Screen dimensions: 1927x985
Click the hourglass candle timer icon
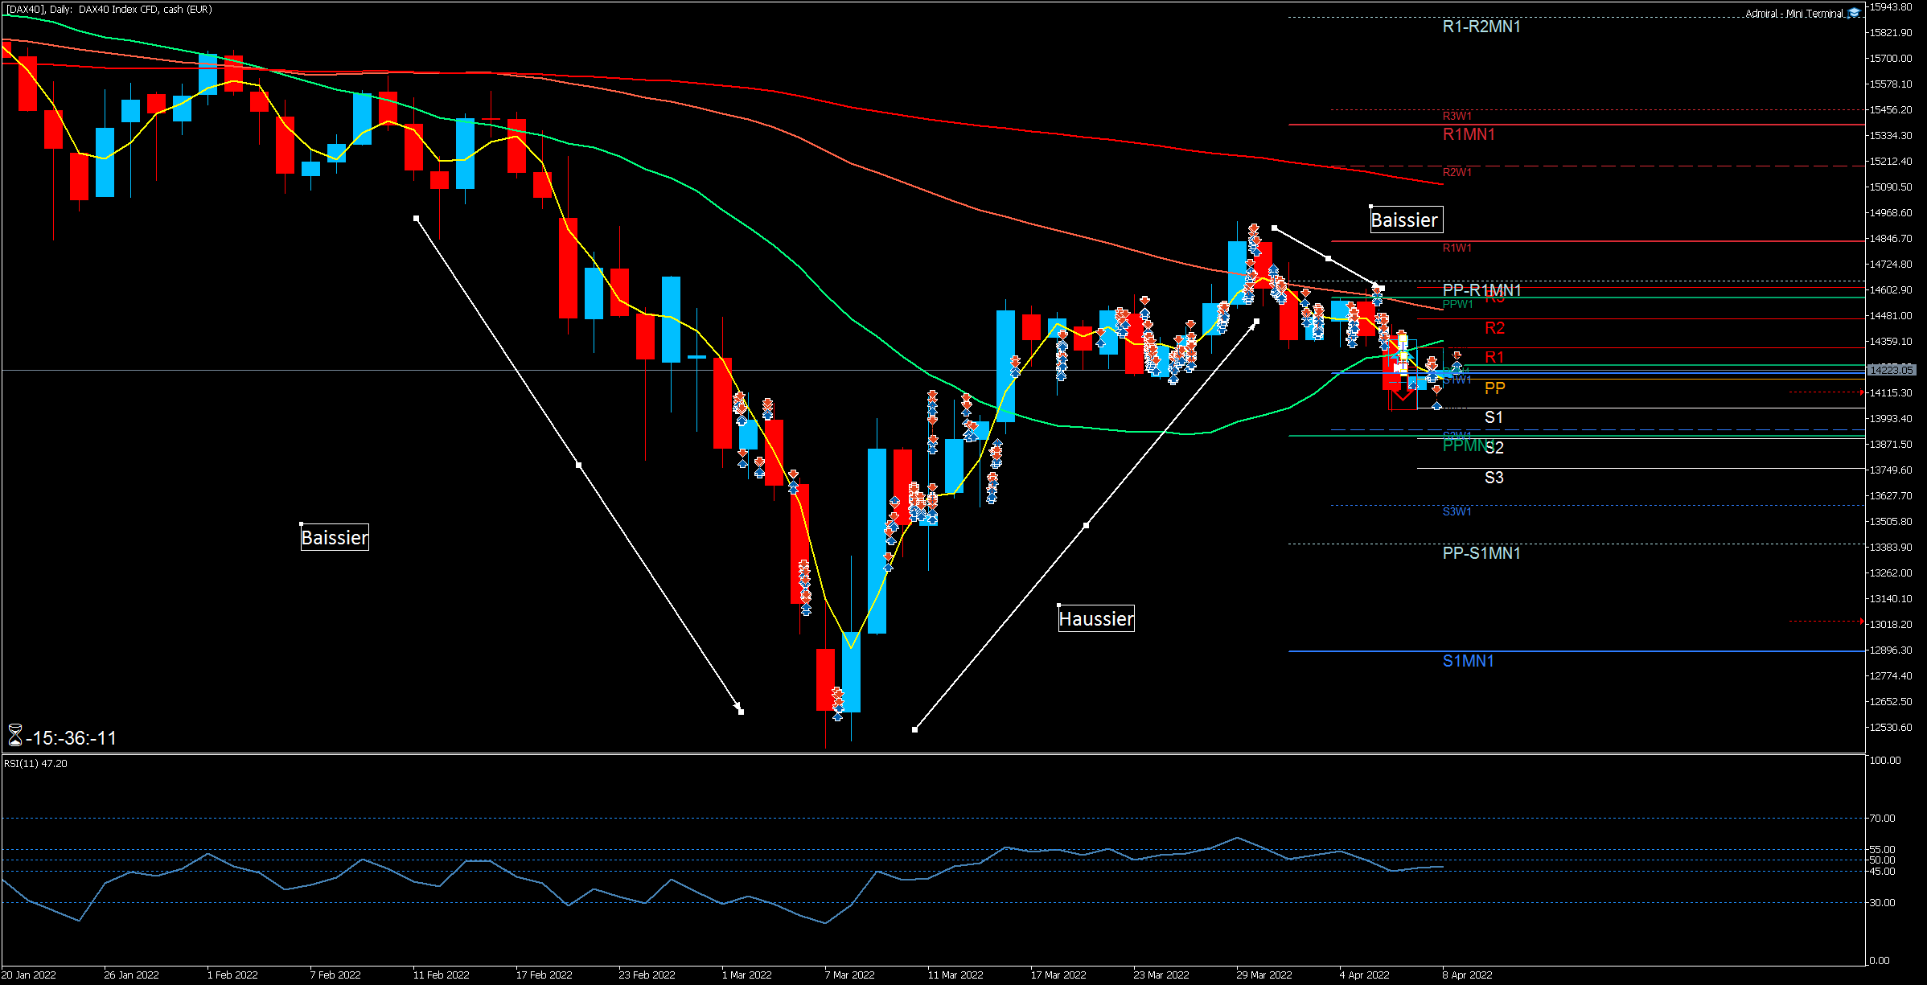(14, 736)
